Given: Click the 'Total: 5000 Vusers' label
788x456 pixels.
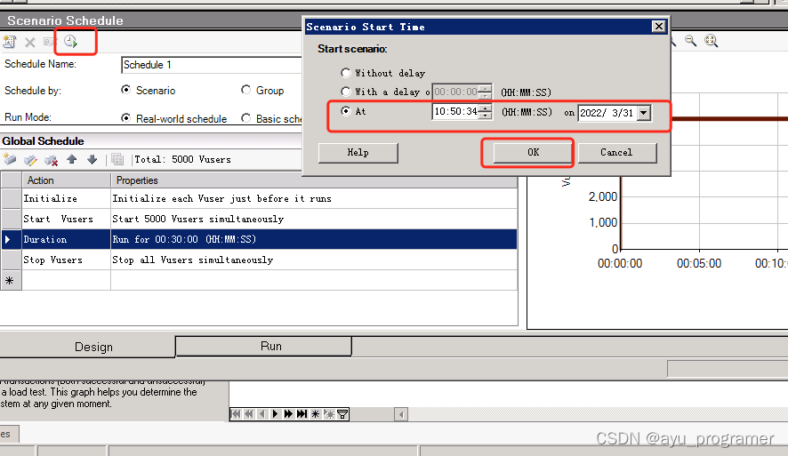Looking at the screenshot, I should (183, 159).
